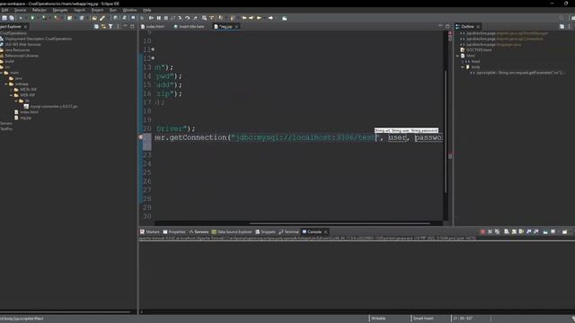The width and height of the screenshot is (575, 323).
Task: Open the Navigate menu
Action: coord(60,10)
